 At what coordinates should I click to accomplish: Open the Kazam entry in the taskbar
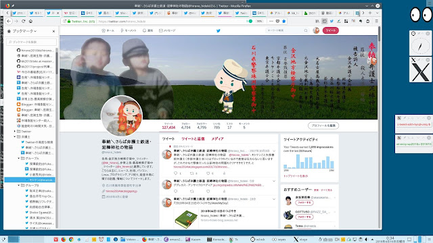pos(193,240)
